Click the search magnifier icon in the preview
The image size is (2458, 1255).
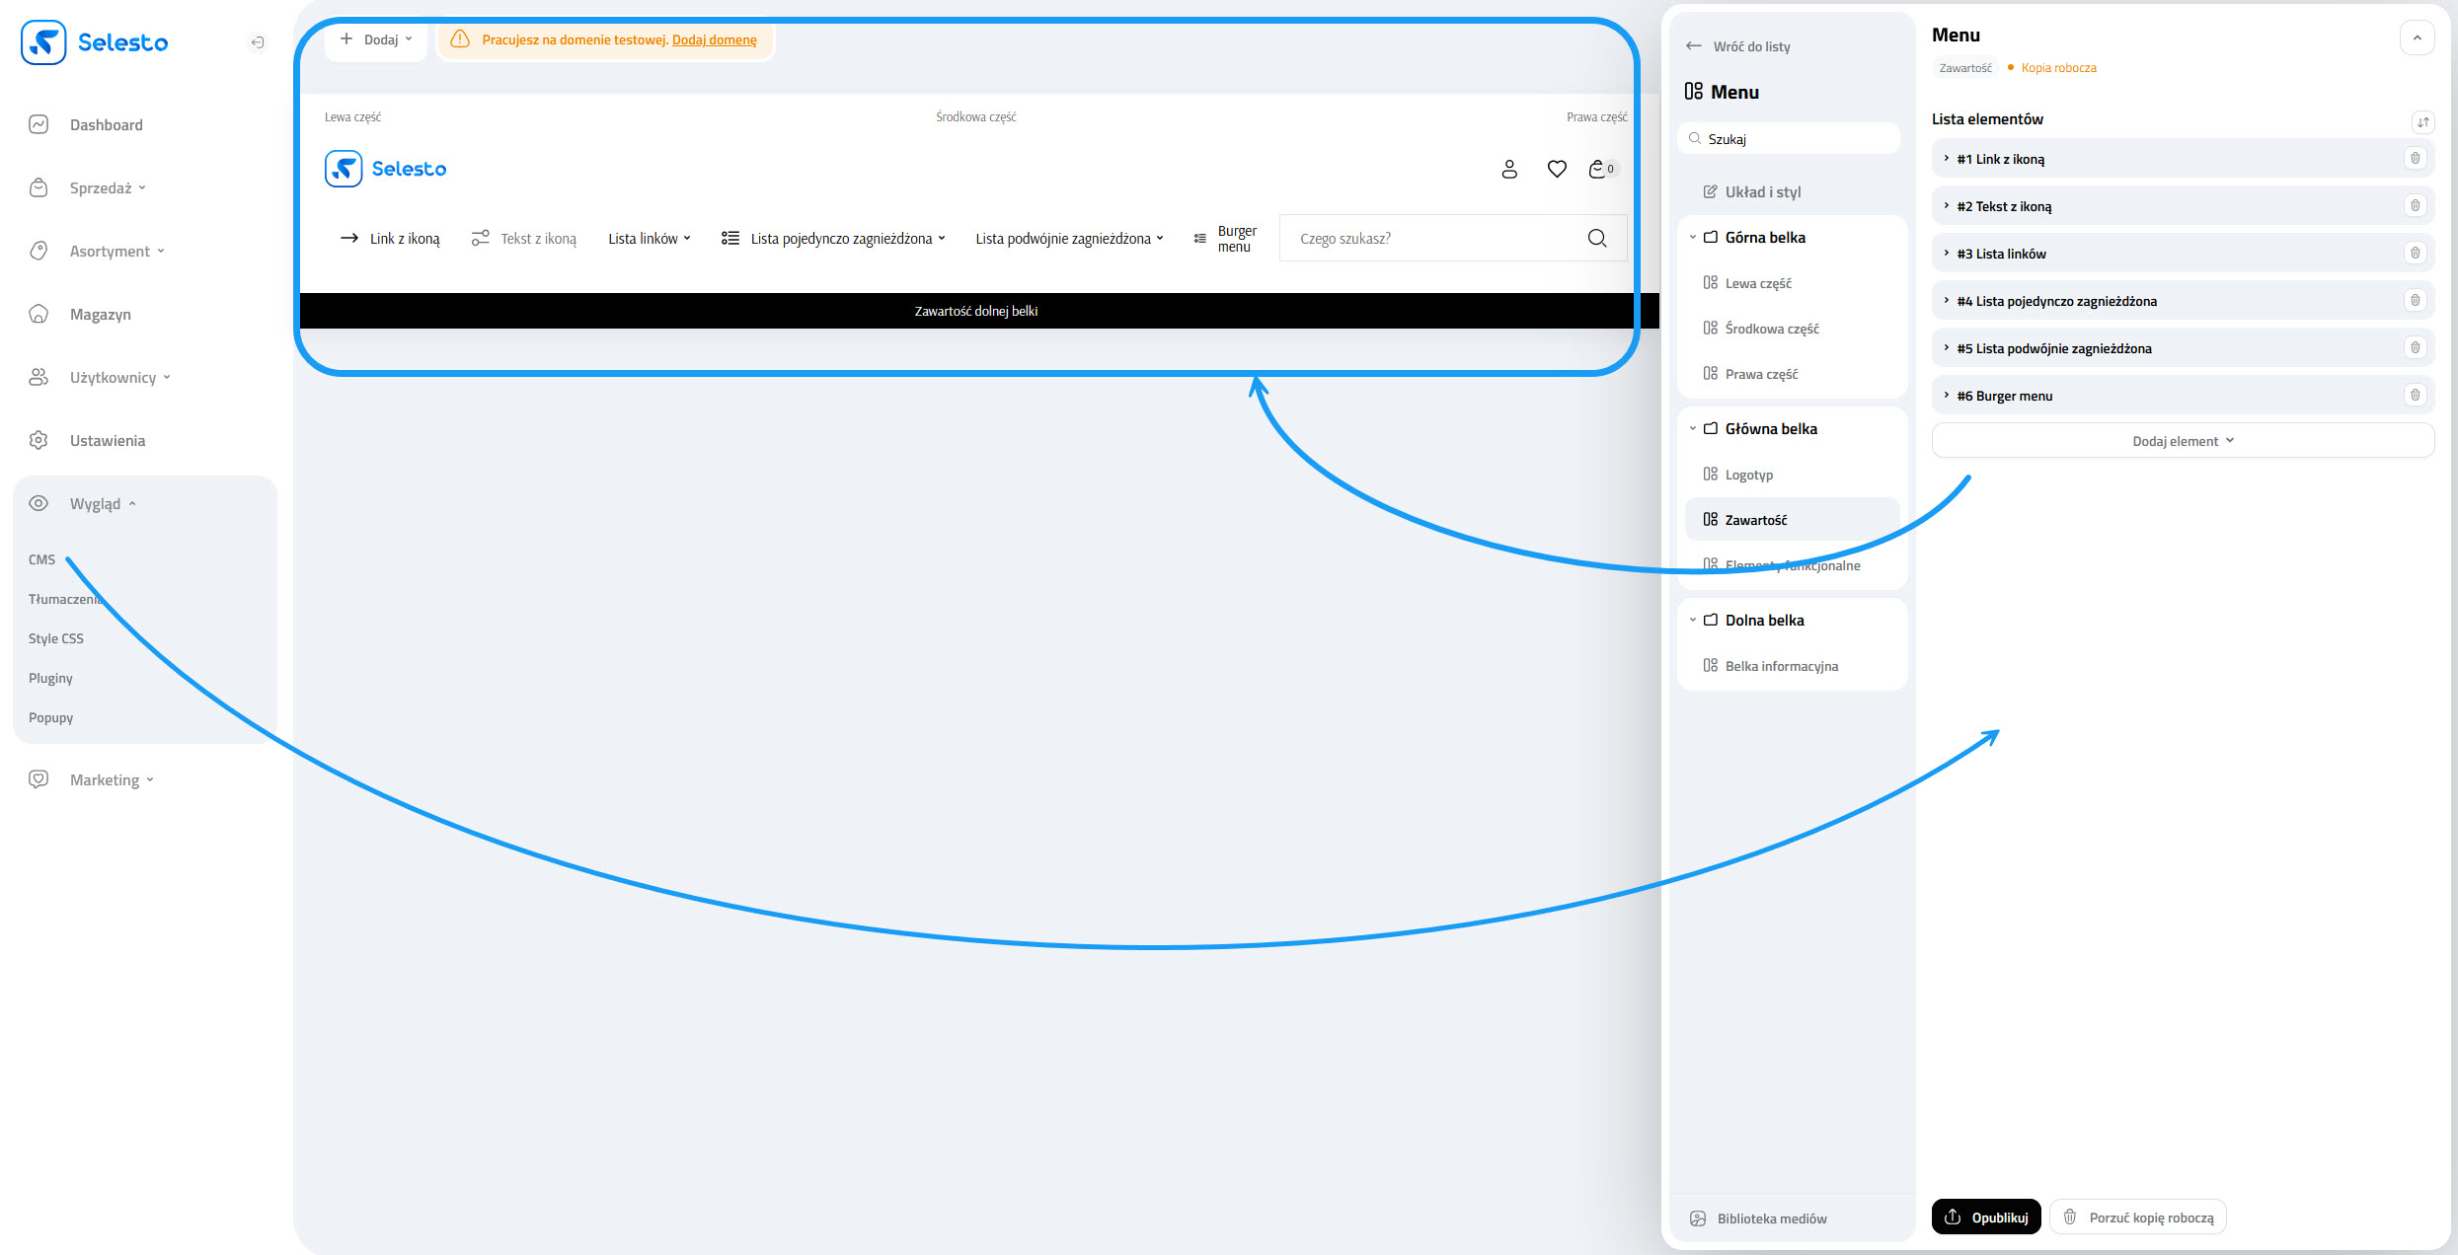click(1597, 238)
